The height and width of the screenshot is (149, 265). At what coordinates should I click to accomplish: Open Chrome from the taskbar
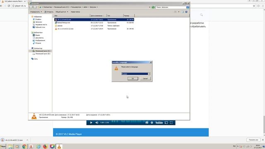click(x=24, y=147)
